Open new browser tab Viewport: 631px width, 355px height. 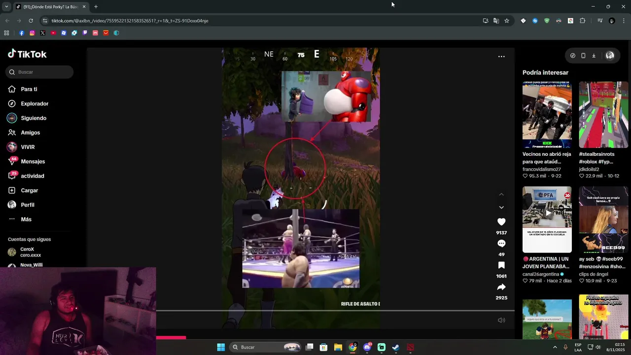pyautogui.click(x=96, y=6)
